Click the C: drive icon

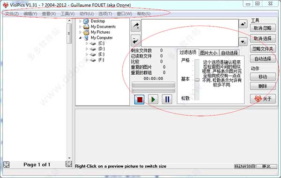[93, 43]
